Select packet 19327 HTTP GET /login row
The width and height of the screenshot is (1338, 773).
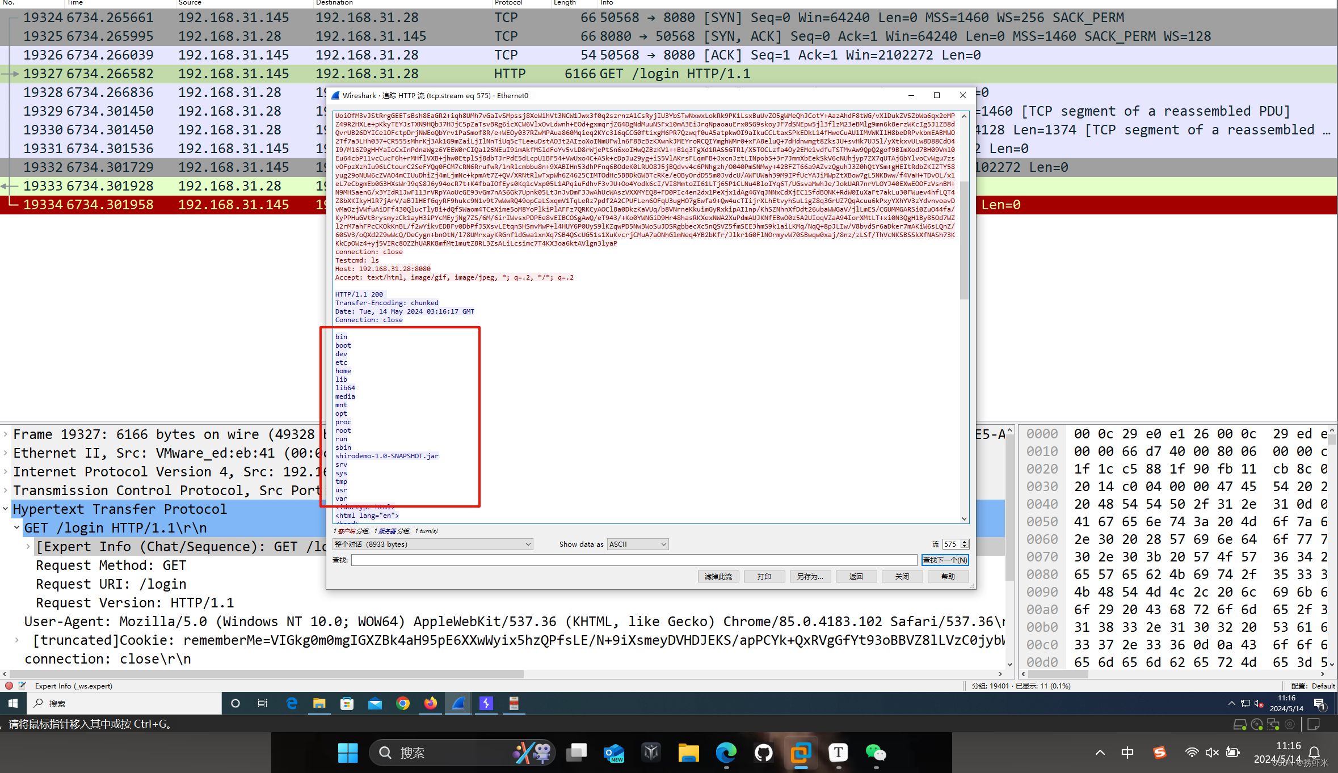pos(669,74)
